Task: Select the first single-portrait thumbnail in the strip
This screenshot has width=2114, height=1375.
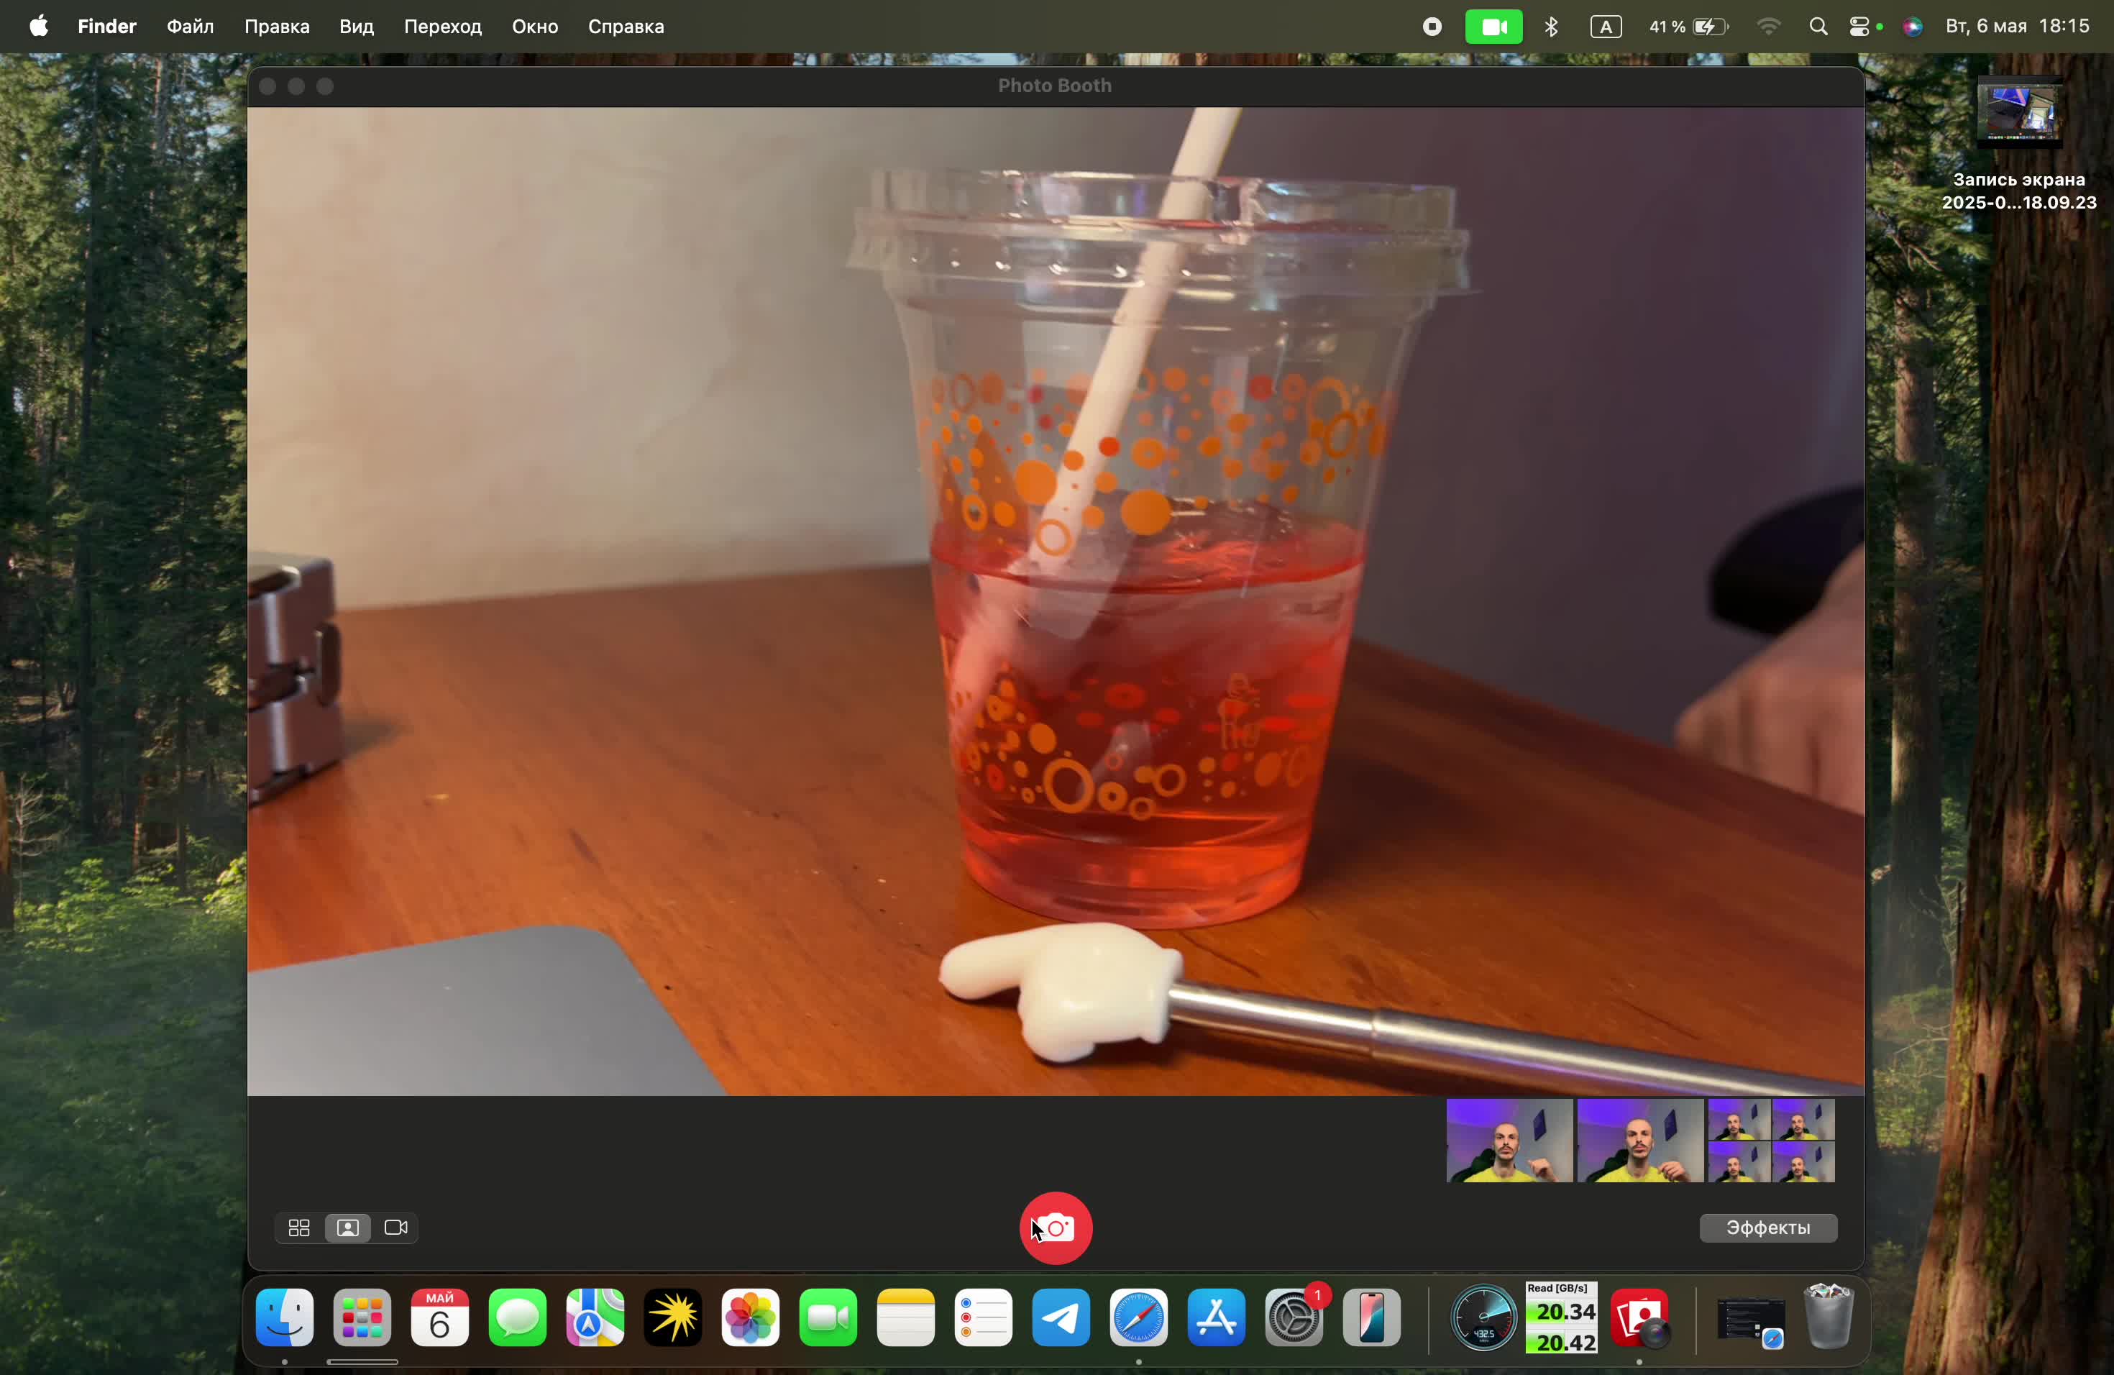Action: (1509, 1141)
